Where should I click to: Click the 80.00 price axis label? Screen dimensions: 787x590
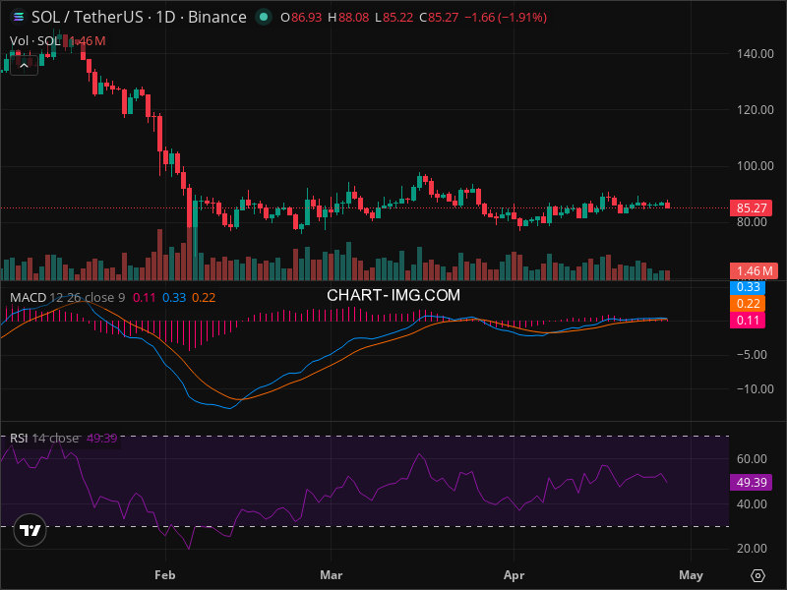[752, 222]
